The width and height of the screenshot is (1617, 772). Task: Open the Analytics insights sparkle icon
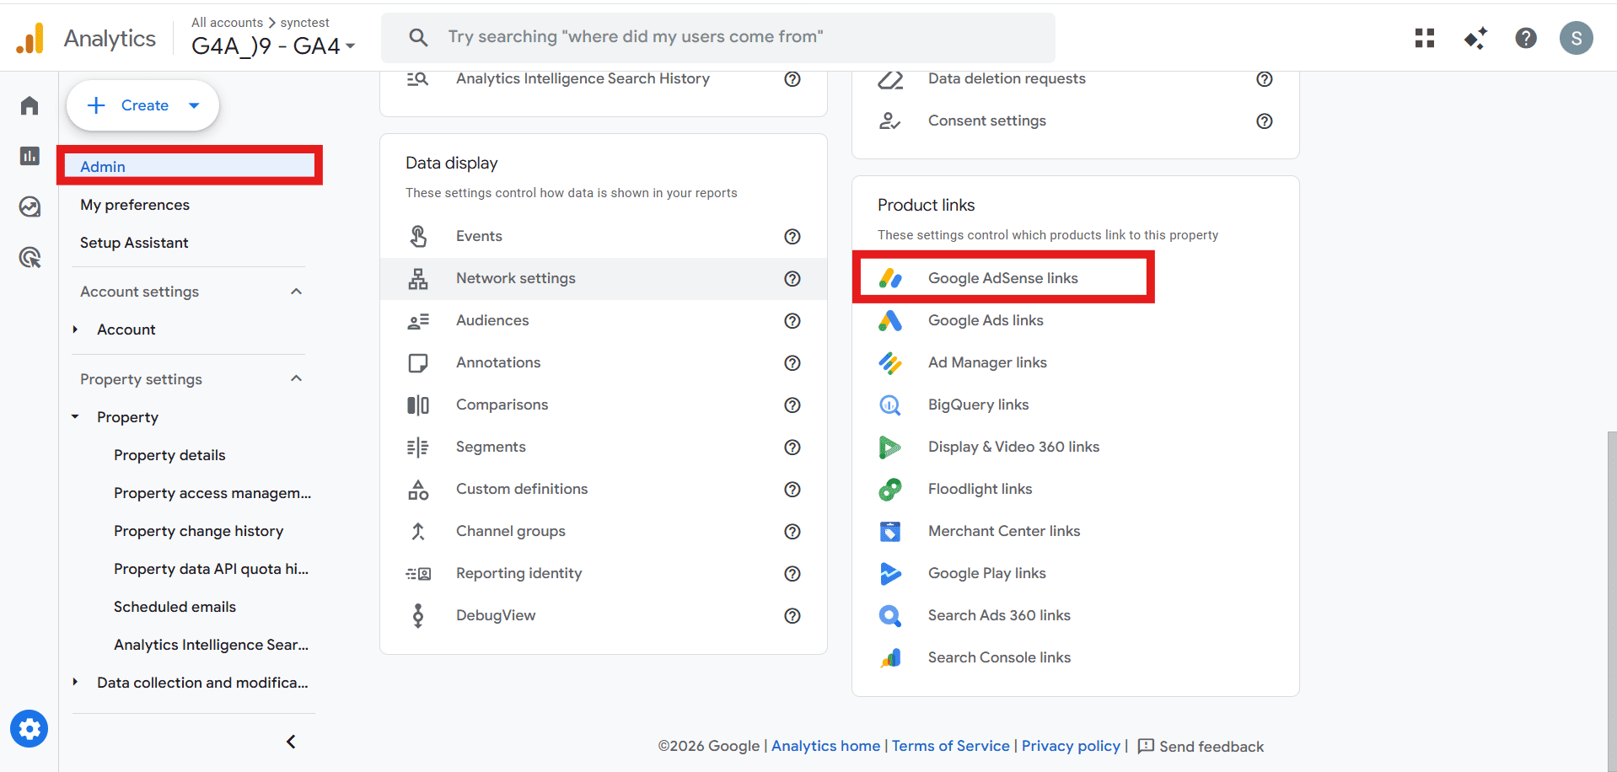pyautogui.click(x=1475, y=38)
